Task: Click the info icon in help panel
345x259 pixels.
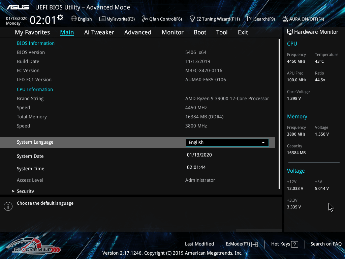Action: pos(8,206)
